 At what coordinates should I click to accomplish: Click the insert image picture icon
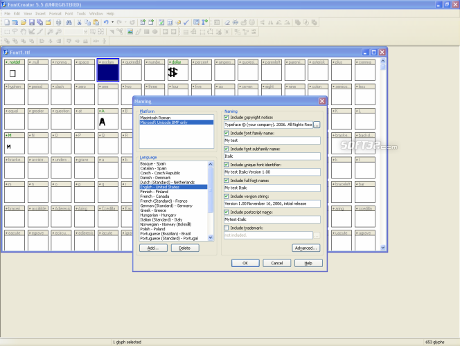(130, 32)
